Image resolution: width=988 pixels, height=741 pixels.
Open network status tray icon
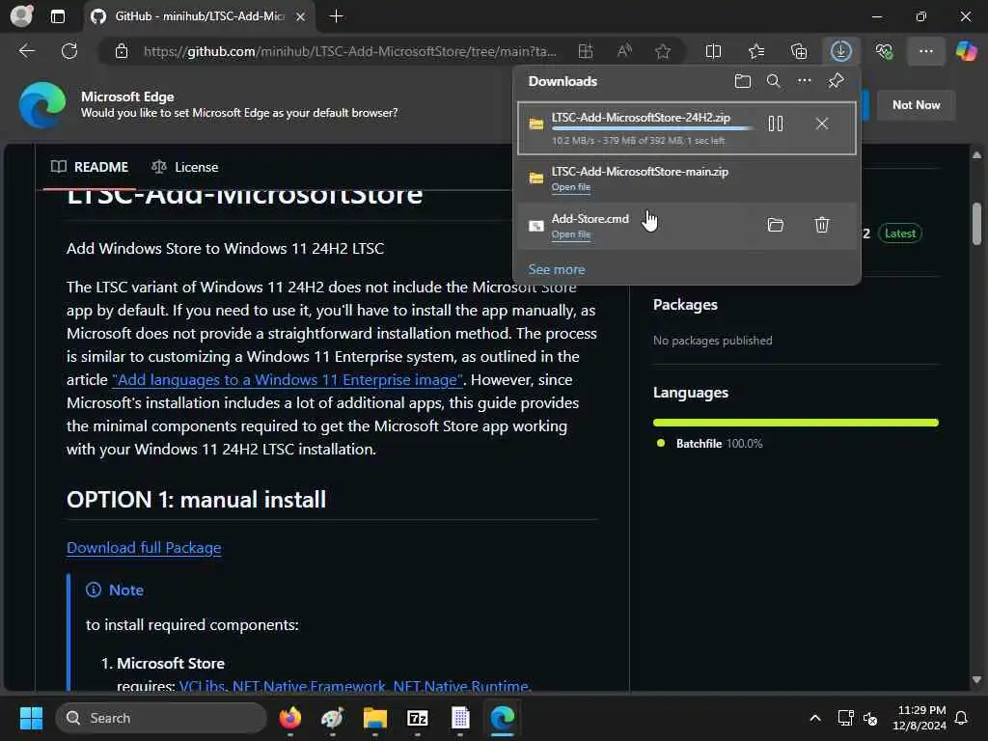[845, 718]
